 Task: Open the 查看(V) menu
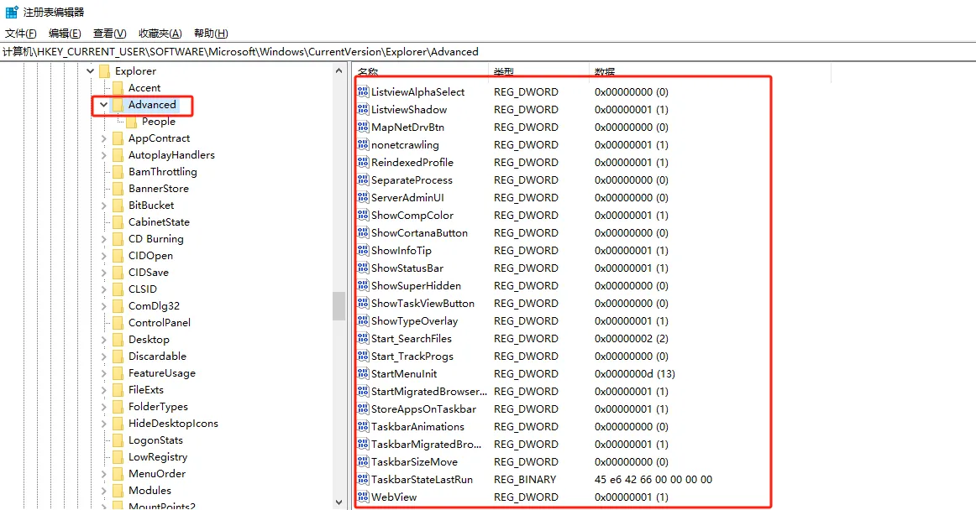[109, 34]
